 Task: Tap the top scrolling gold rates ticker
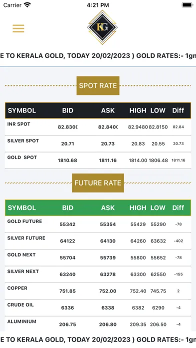coord(98,55)
